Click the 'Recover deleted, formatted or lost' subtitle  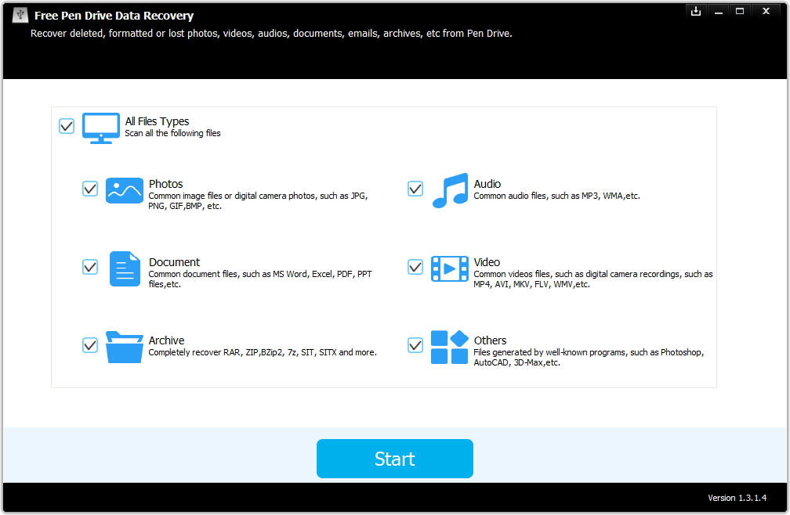pyautogui.click(x=271, y=34)
